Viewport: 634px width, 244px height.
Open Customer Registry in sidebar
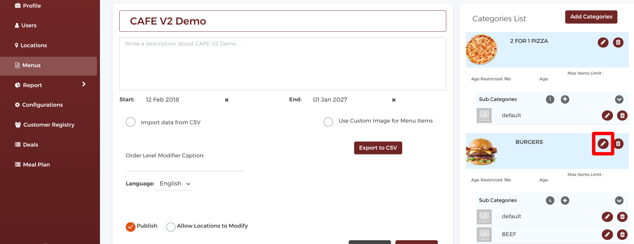48,125
